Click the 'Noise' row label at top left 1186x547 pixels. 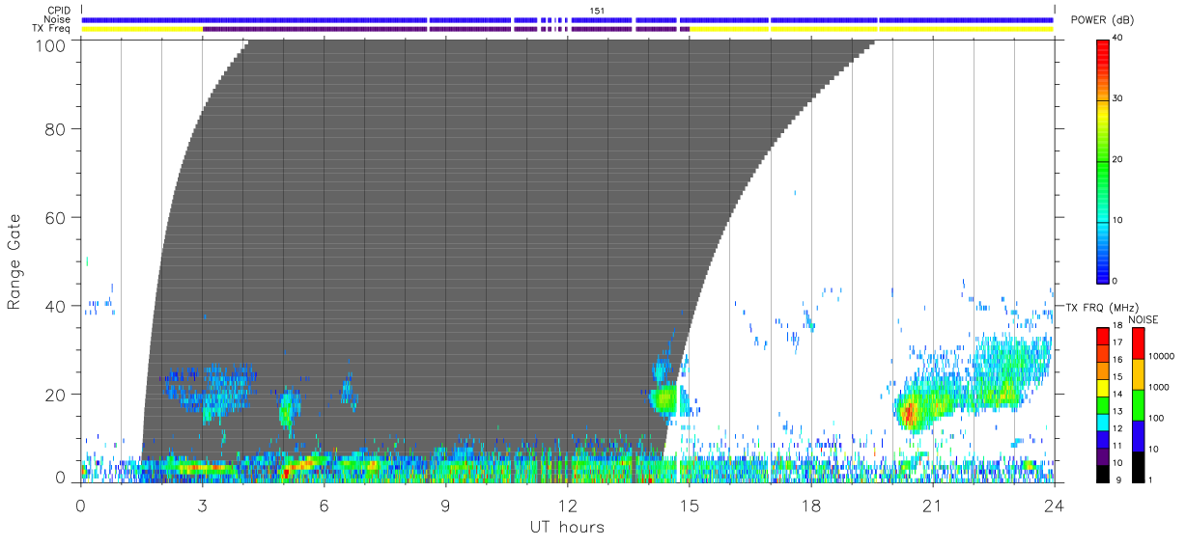pos(58,19)
